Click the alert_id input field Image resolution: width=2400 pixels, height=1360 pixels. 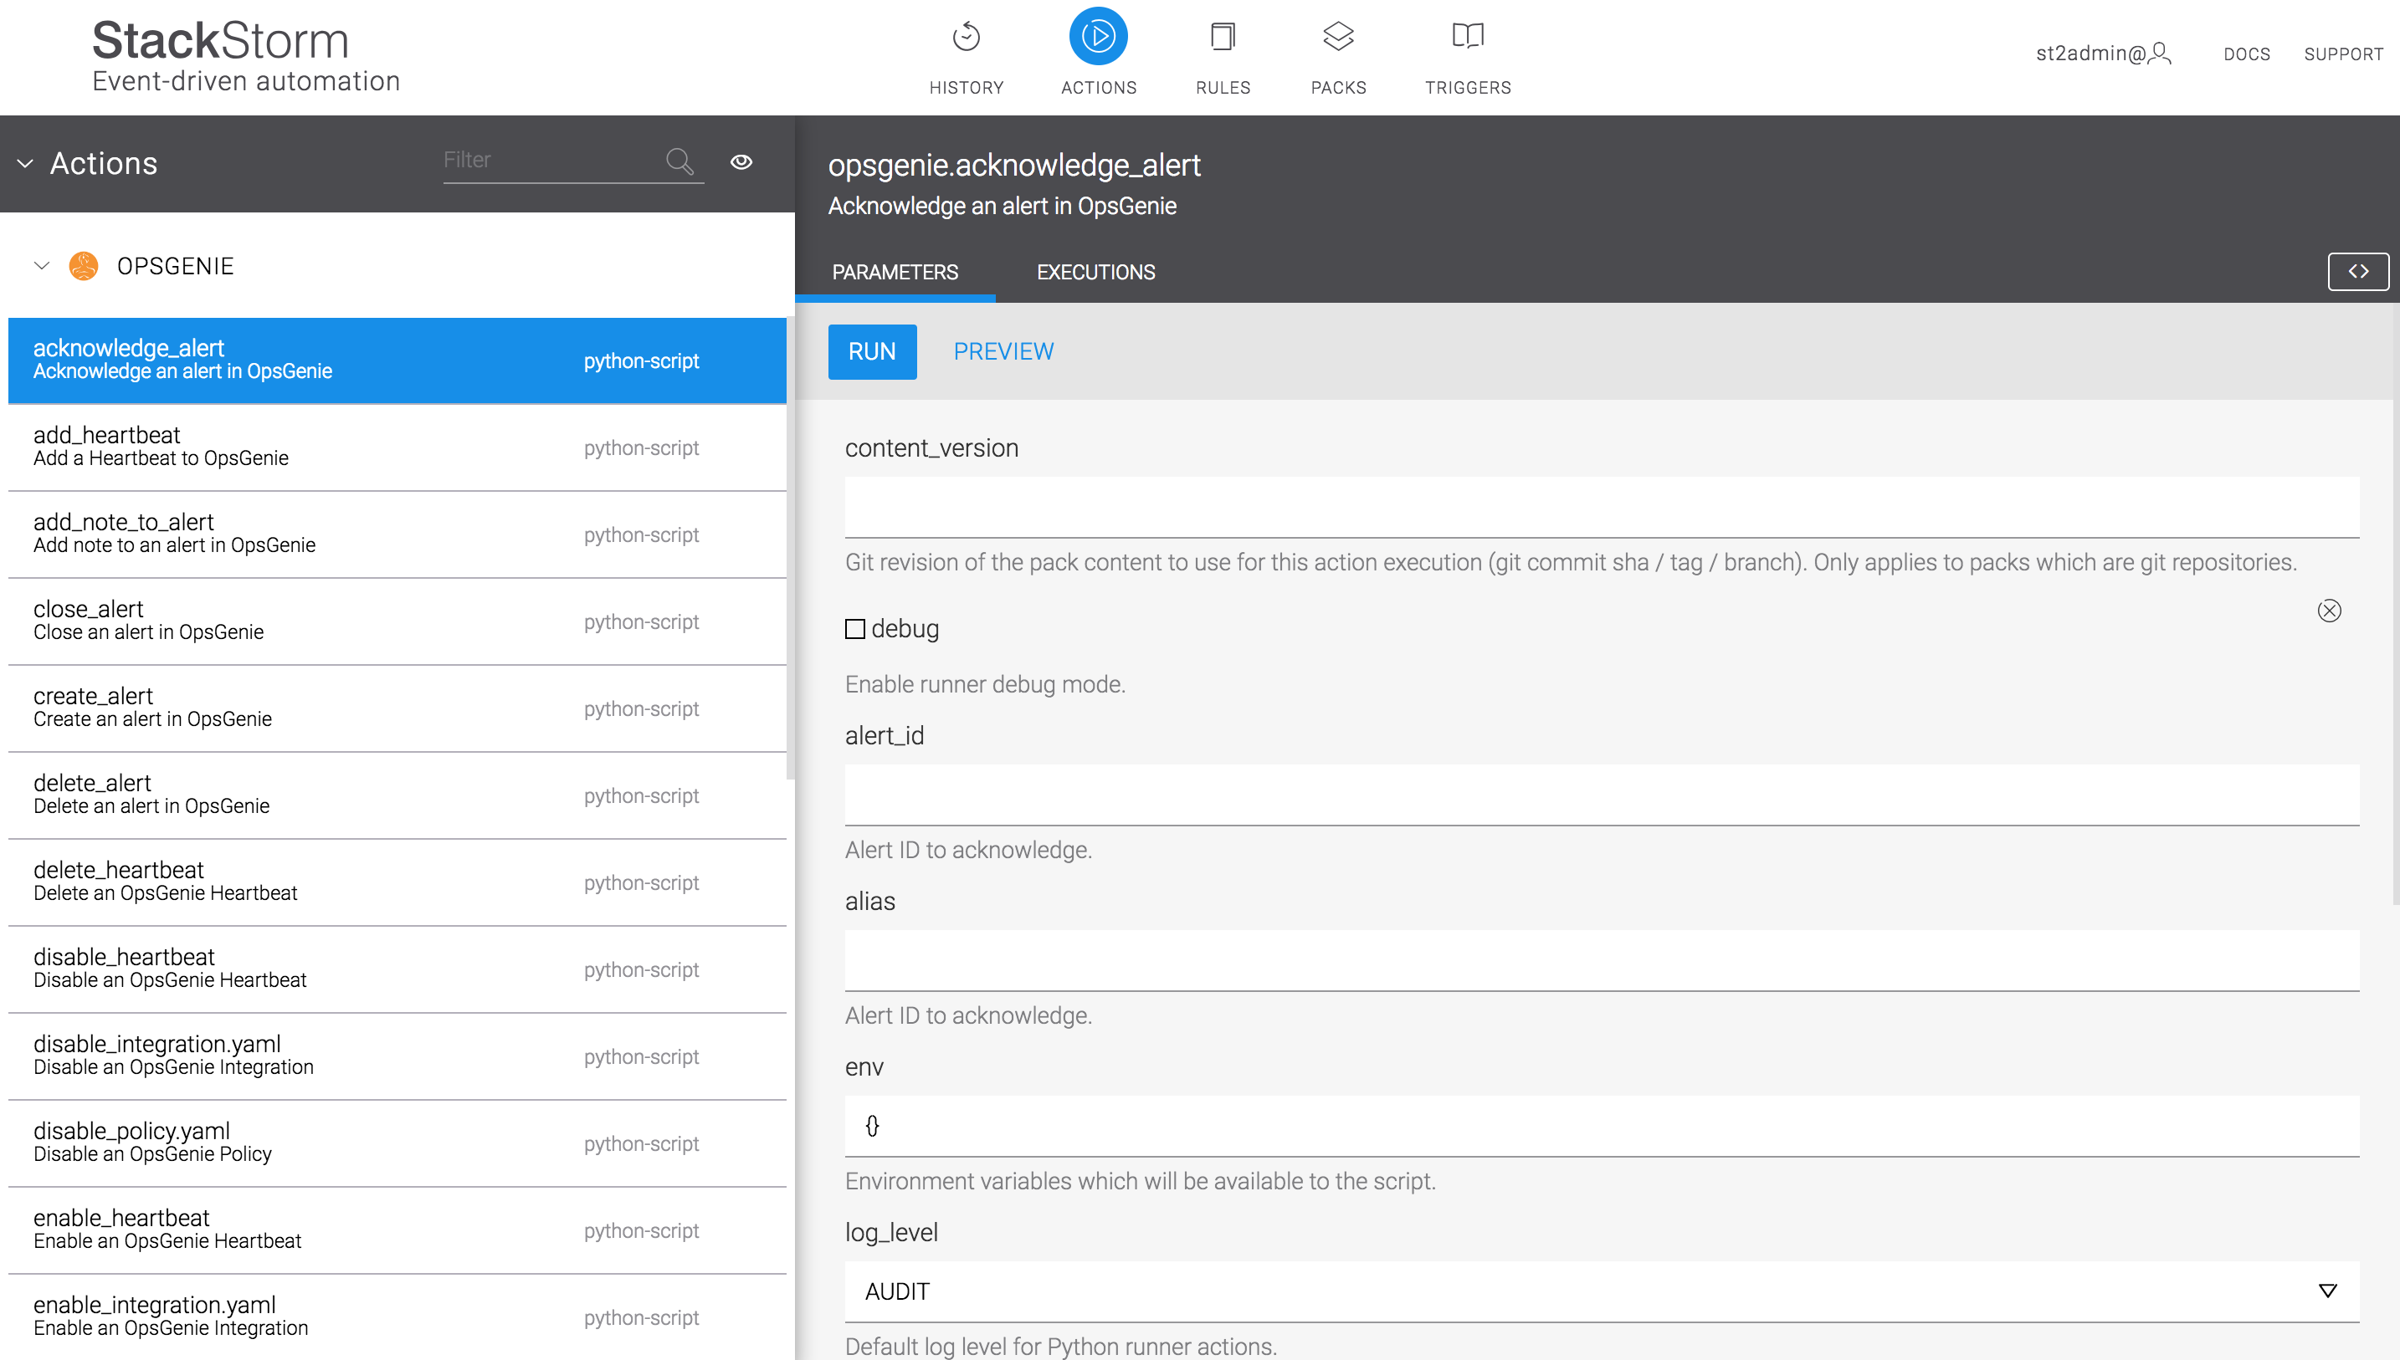[1601, 795]
